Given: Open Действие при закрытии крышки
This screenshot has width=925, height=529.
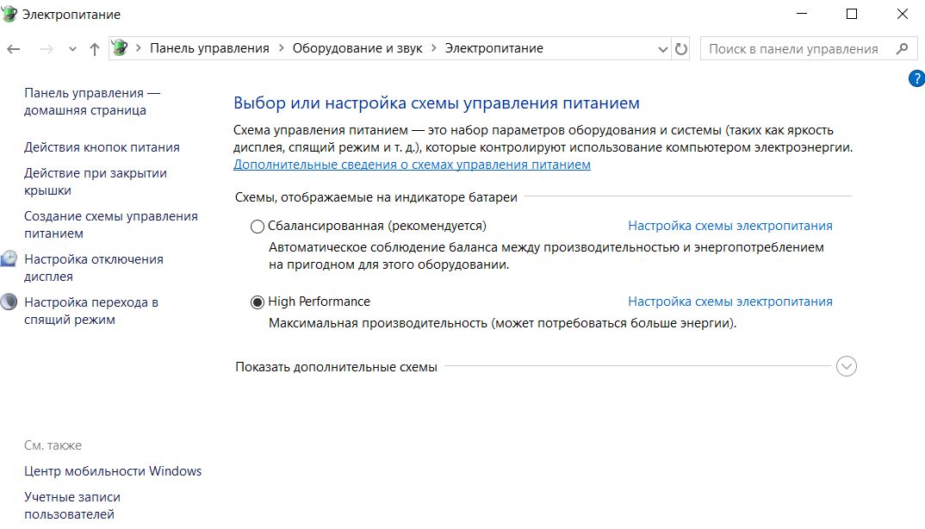Looking at the screenshot, I should click(96, 182).
